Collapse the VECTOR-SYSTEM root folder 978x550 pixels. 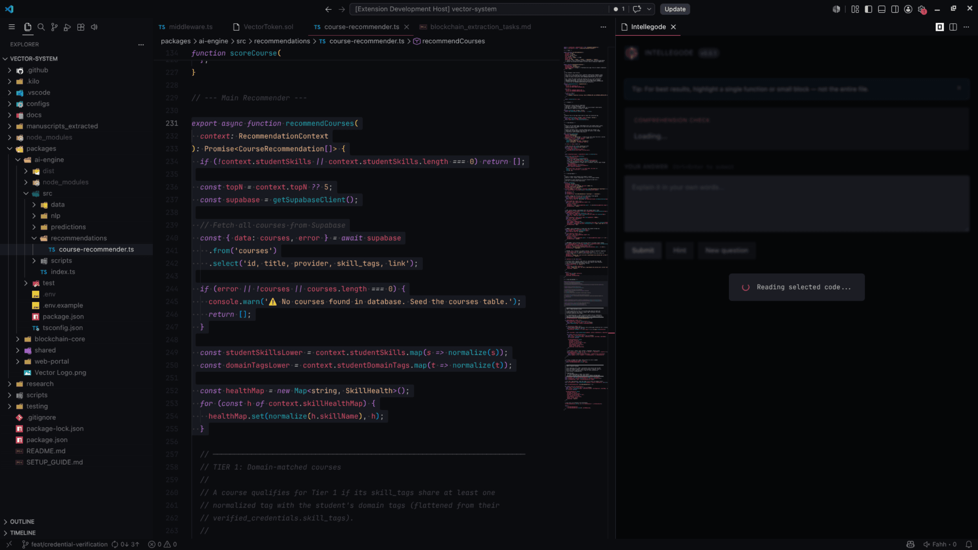coord(5,59)
